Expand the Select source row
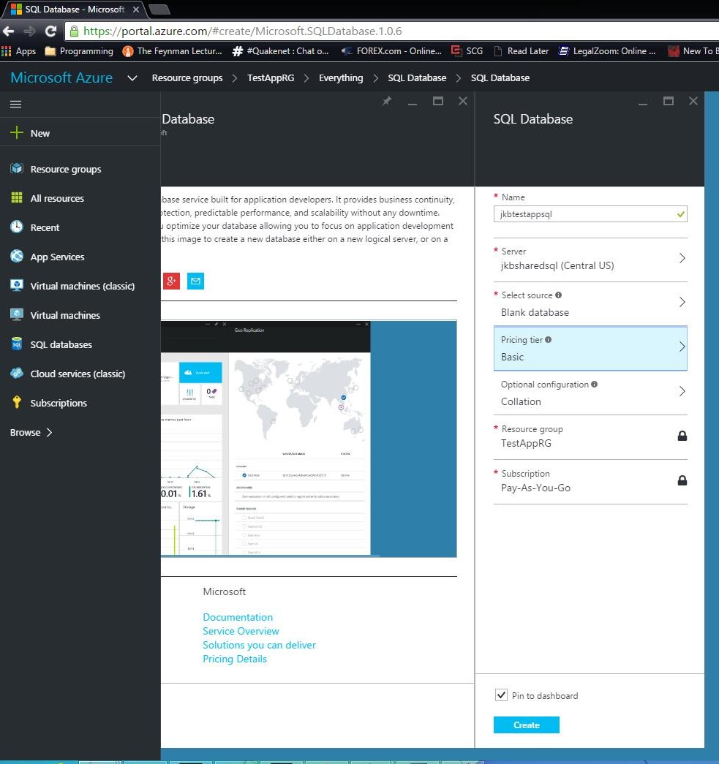The width and height of the screenshot is (719, 764). tap(591, 303)
